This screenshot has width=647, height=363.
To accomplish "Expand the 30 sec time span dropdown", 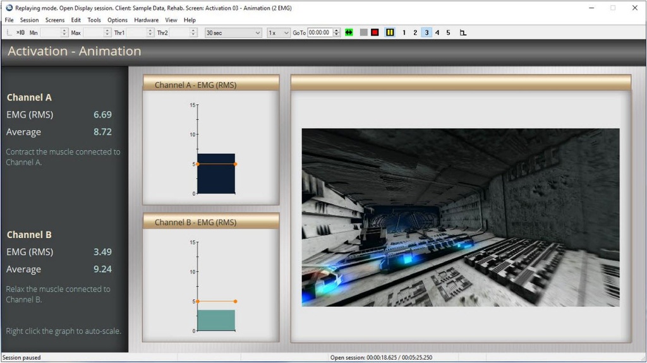I will pyautogui.click(x=234, y=33).
